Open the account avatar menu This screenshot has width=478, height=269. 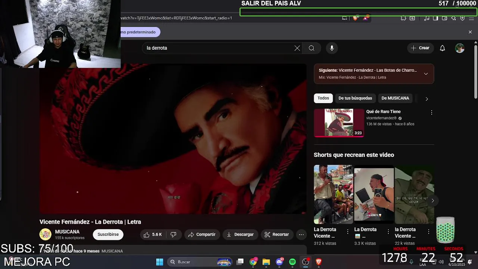(460, 48)
